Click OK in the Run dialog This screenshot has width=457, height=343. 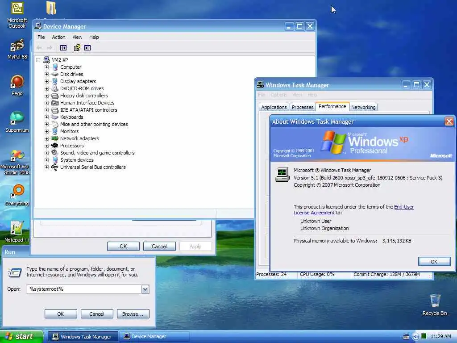point(61,314)
